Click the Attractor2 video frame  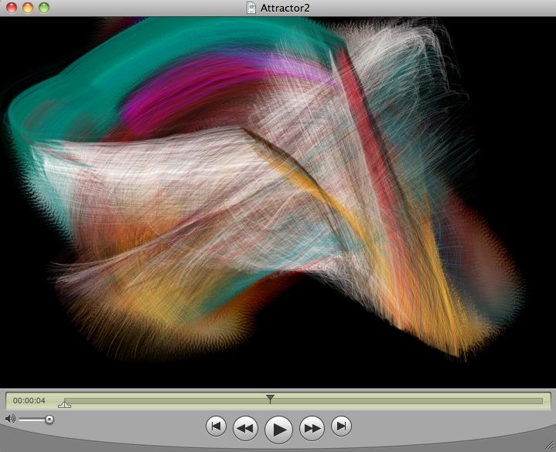click(278, 202)
